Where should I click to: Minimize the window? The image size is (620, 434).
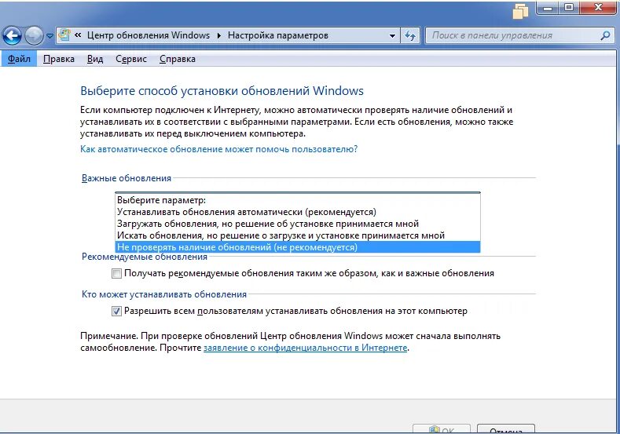548,7
